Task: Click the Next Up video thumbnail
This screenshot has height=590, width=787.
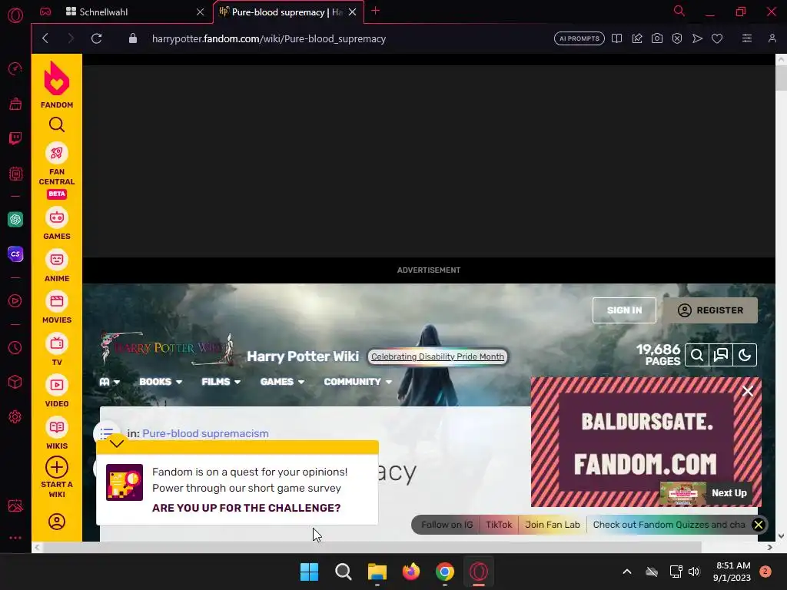Action: coord(682,494)
